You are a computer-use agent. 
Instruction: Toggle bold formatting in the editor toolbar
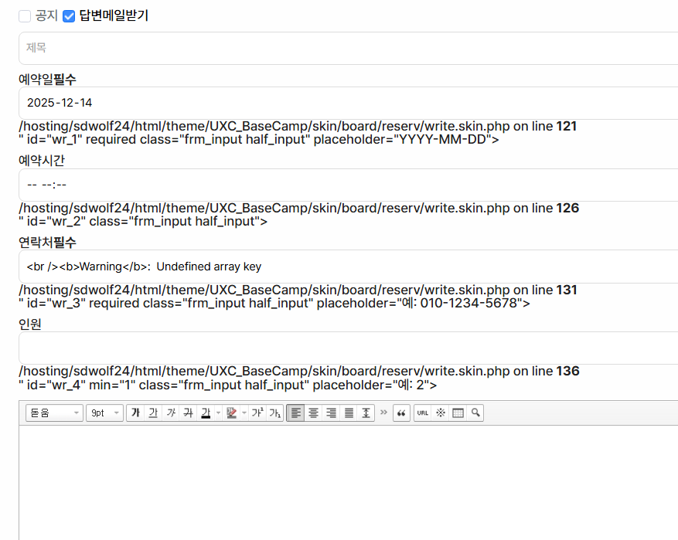136,413
